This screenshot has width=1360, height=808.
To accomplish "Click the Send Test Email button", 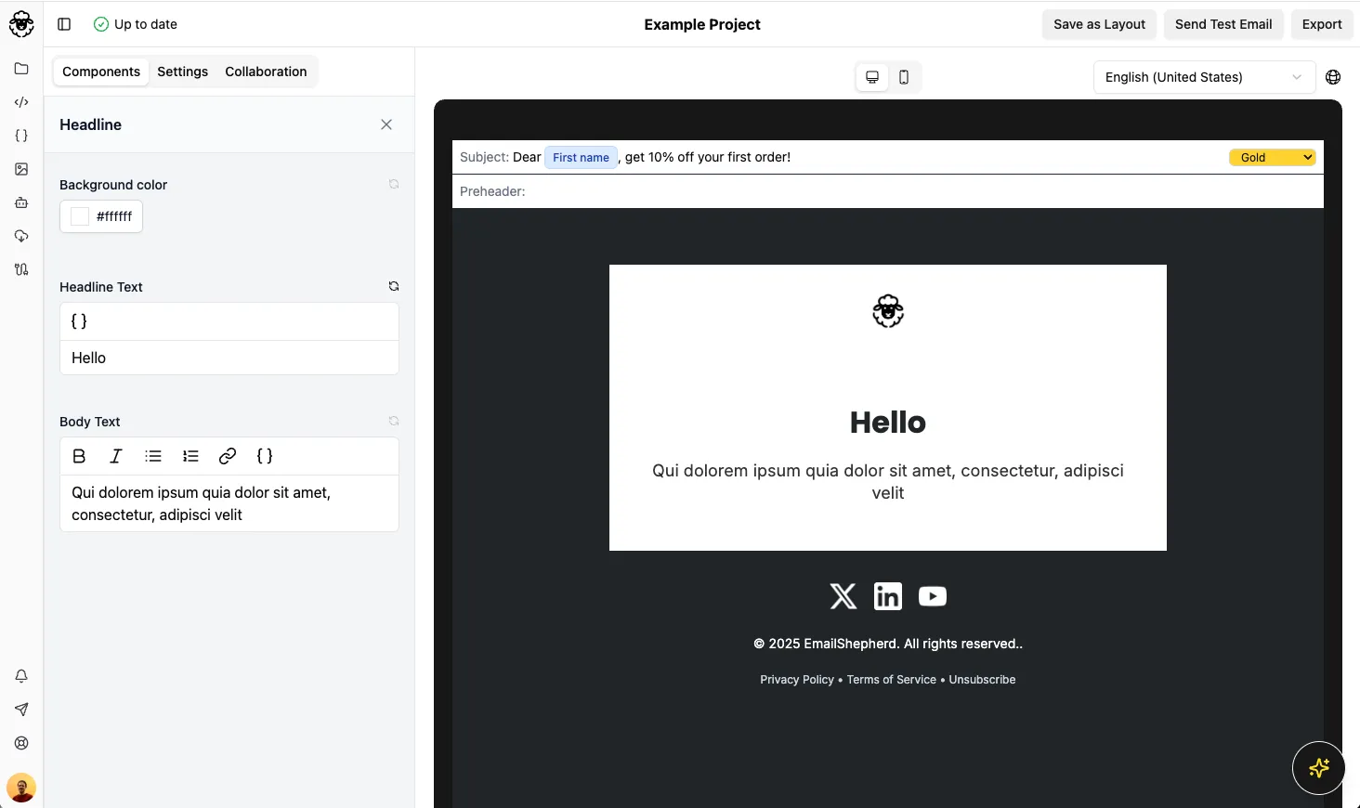I will coord(1223,24).
